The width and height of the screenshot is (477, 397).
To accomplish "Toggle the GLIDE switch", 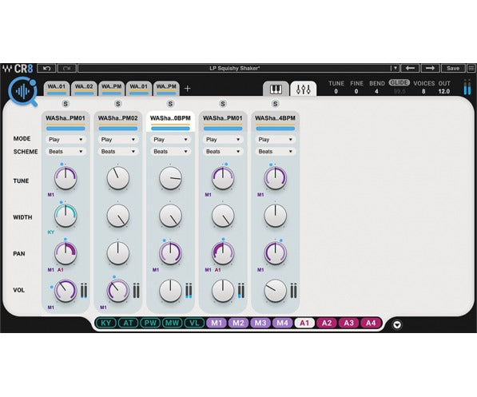I will [399, 83].
